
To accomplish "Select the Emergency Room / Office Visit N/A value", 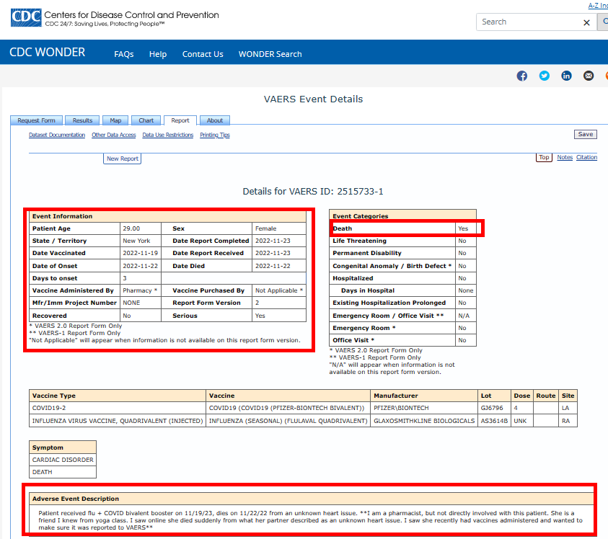I will coord(465,316).
